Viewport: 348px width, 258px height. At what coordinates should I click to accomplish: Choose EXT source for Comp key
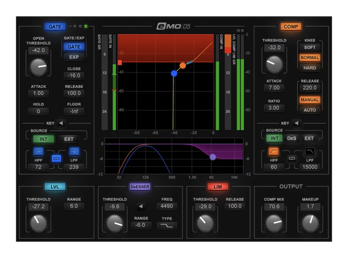tap(309, 138)
